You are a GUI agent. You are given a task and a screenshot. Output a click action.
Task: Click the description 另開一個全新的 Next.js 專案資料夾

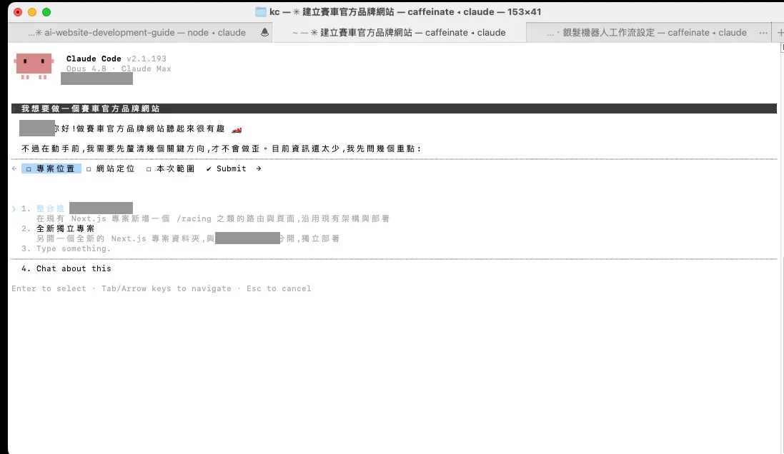[187, 238]
